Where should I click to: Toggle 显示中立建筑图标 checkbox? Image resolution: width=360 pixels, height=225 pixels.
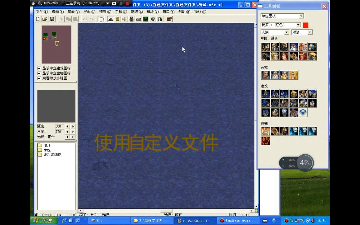39,68
